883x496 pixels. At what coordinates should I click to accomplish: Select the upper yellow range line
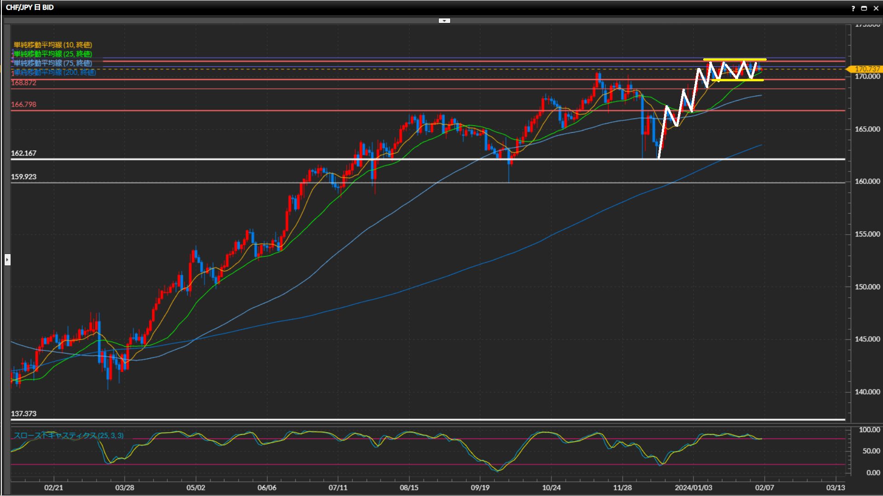(734, 60)
